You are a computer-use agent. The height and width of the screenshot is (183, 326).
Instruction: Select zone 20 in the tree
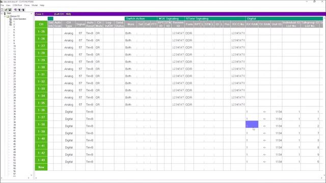coord(14,73)
